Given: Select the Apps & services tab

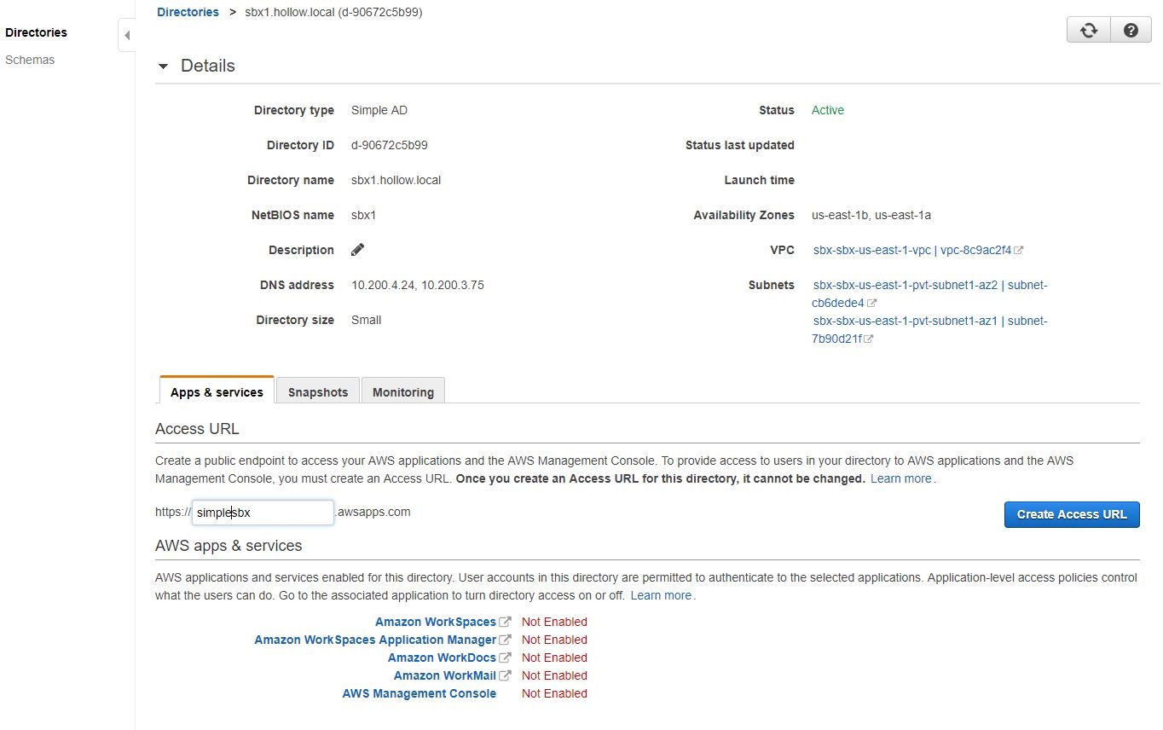Looking at the screenshot, I should coord(217,392).
